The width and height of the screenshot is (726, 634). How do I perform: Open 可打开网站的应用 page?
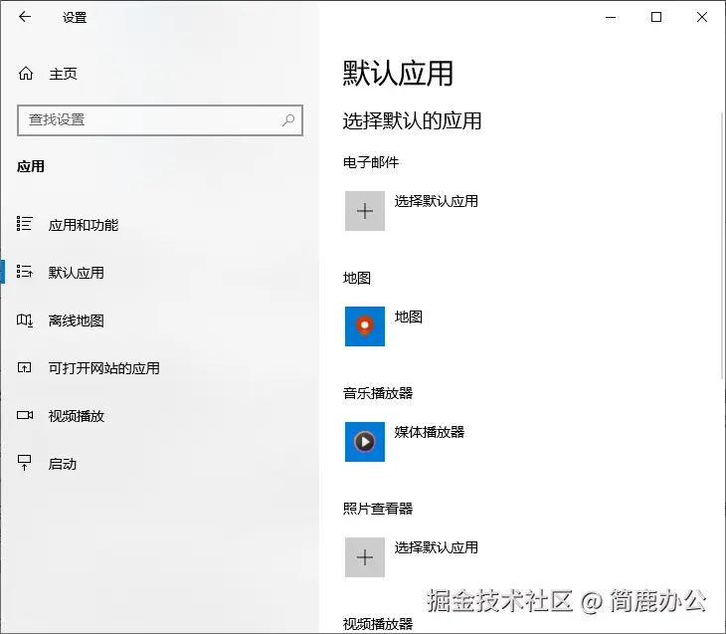pyautogui.click(x=104, y=368)
